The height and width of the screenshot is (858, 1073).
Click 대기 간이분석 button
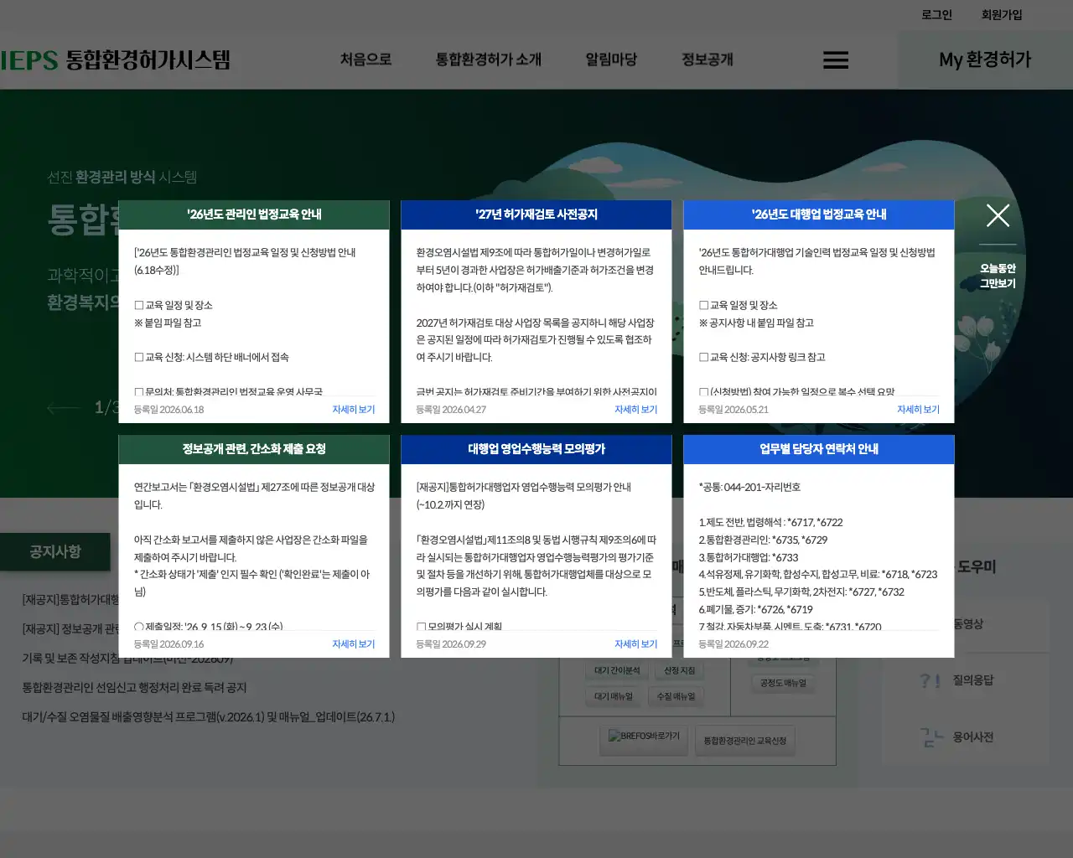tap(617, 670)
